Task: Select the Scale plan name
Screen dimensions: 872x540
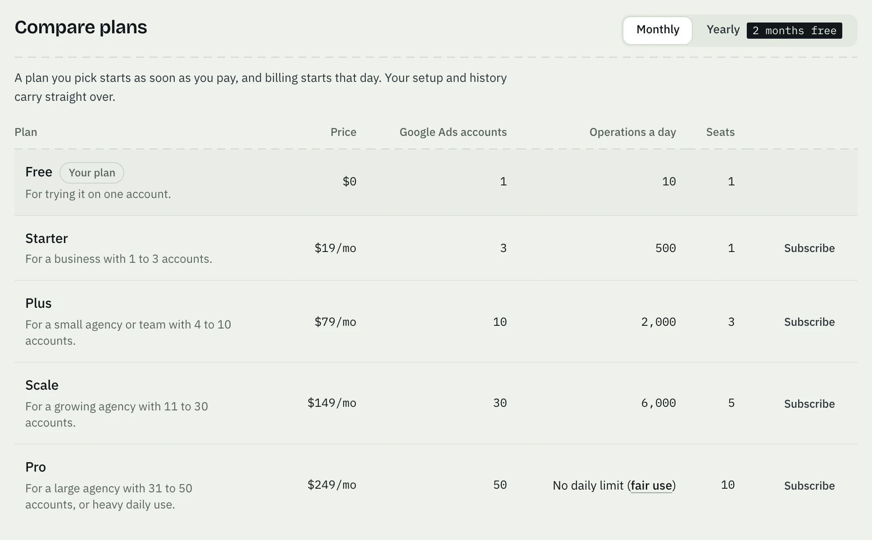Action: point(42,385)
